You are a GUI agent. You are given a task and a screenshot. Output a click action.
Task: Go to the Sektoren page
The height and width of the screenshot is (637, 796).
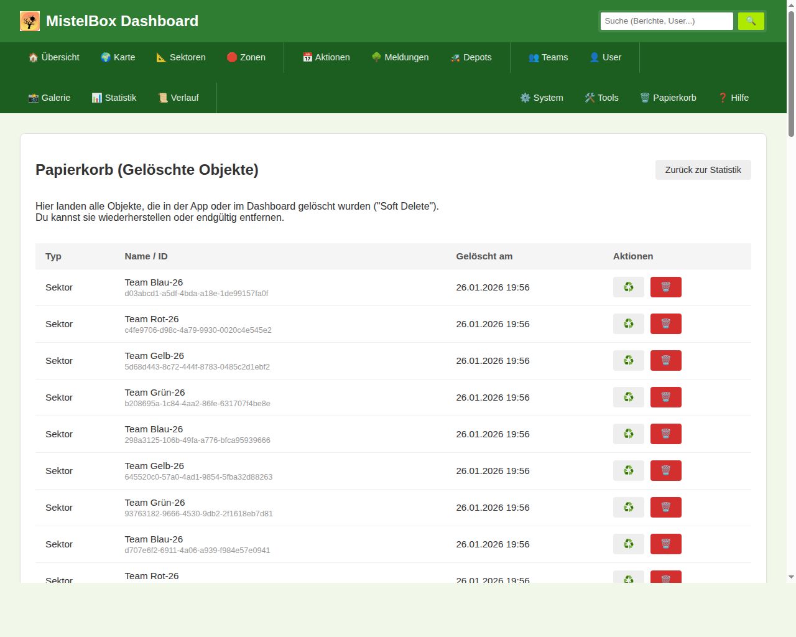(180, 57)
